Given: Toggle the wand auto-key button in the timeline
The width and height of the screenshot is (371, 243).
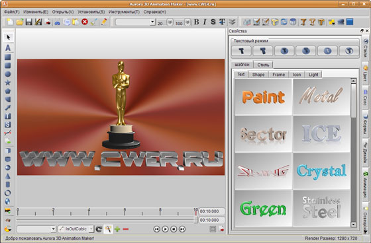Looking at the screenshot, I should click(108, 229).
